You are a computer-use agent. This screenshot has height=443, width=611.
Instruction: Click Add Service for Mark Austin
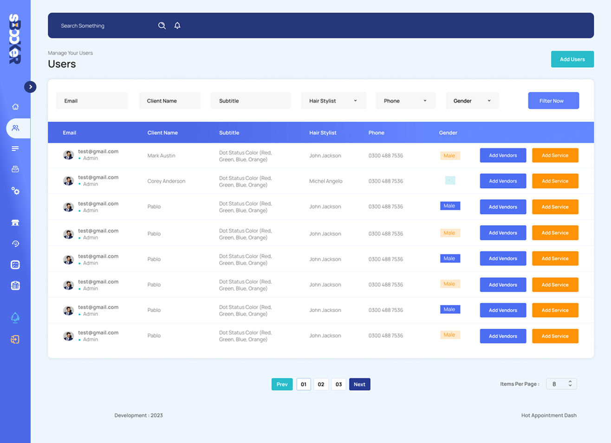pos(555,156)
